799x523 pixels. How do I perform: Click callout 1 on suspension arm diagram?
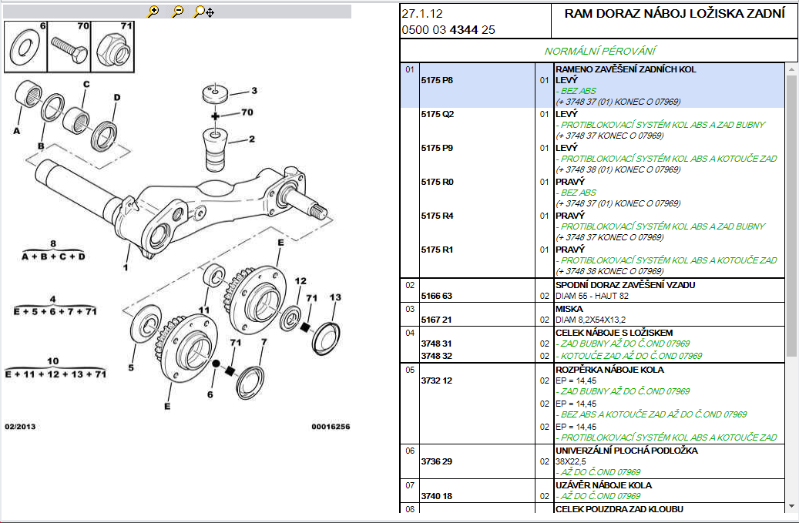pyautogui.click(x=125, y=267)
